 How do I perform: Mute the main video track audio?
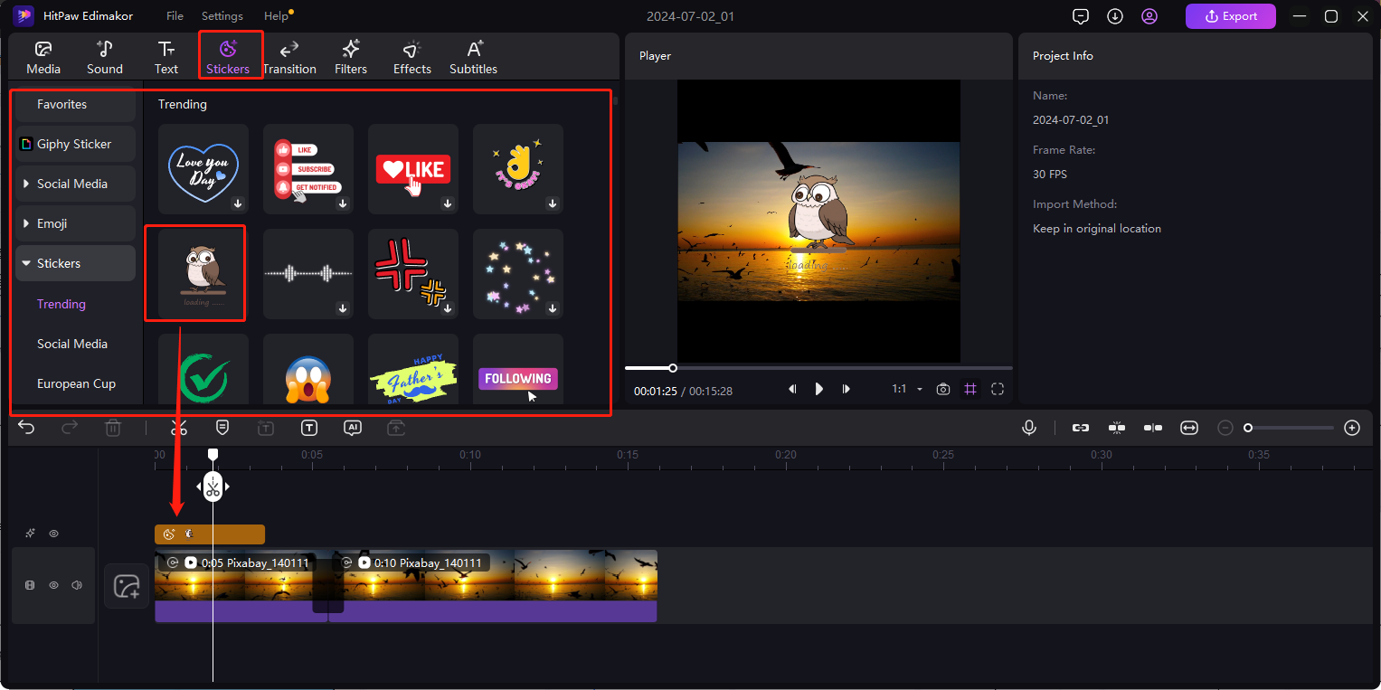(77, 585)
